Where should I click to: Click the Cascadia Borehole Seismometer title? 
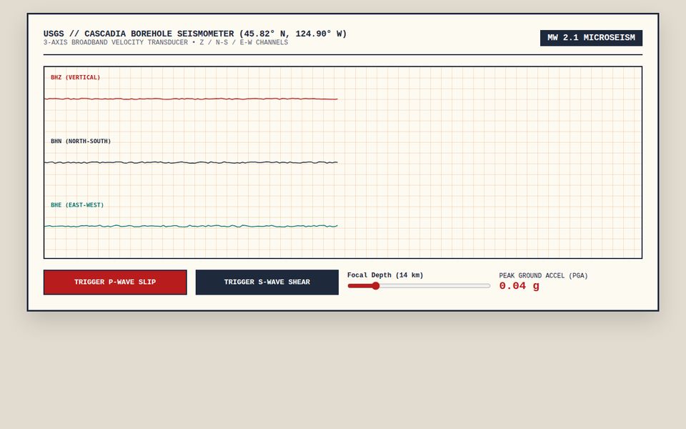click(195, 34)
